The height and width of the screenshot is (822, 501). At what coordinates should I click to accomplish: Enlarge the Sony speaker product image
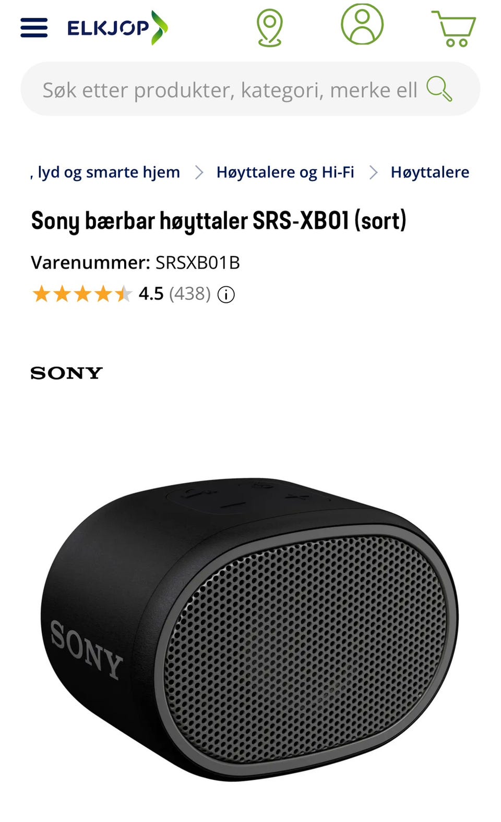pyautogui.click(x=249, y=629)
